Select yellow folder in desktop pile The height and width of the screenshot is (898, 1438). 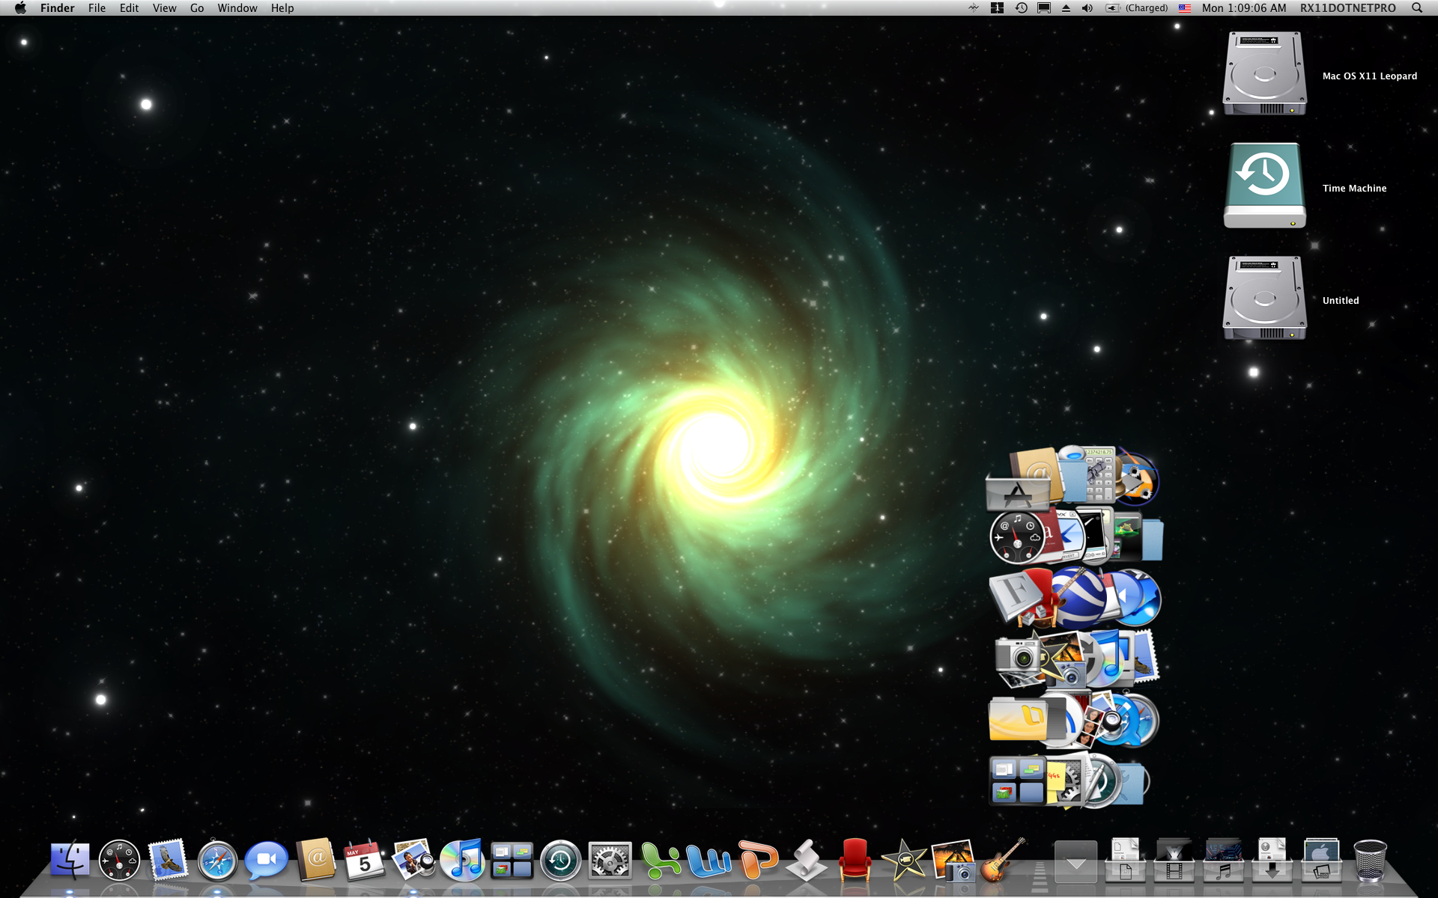pyautogui.click(x=1017, y=719)
